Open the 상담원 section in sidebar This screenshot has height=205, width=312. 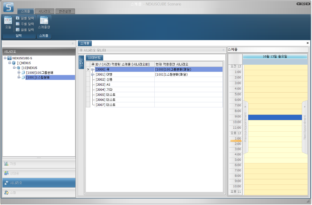pyautogui.click(x=39, y=173)
